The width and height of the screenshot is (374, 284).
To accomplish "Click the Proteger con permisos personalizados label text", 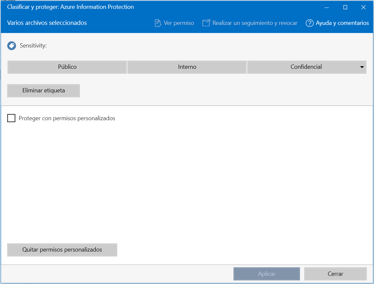I will [67, 118].
